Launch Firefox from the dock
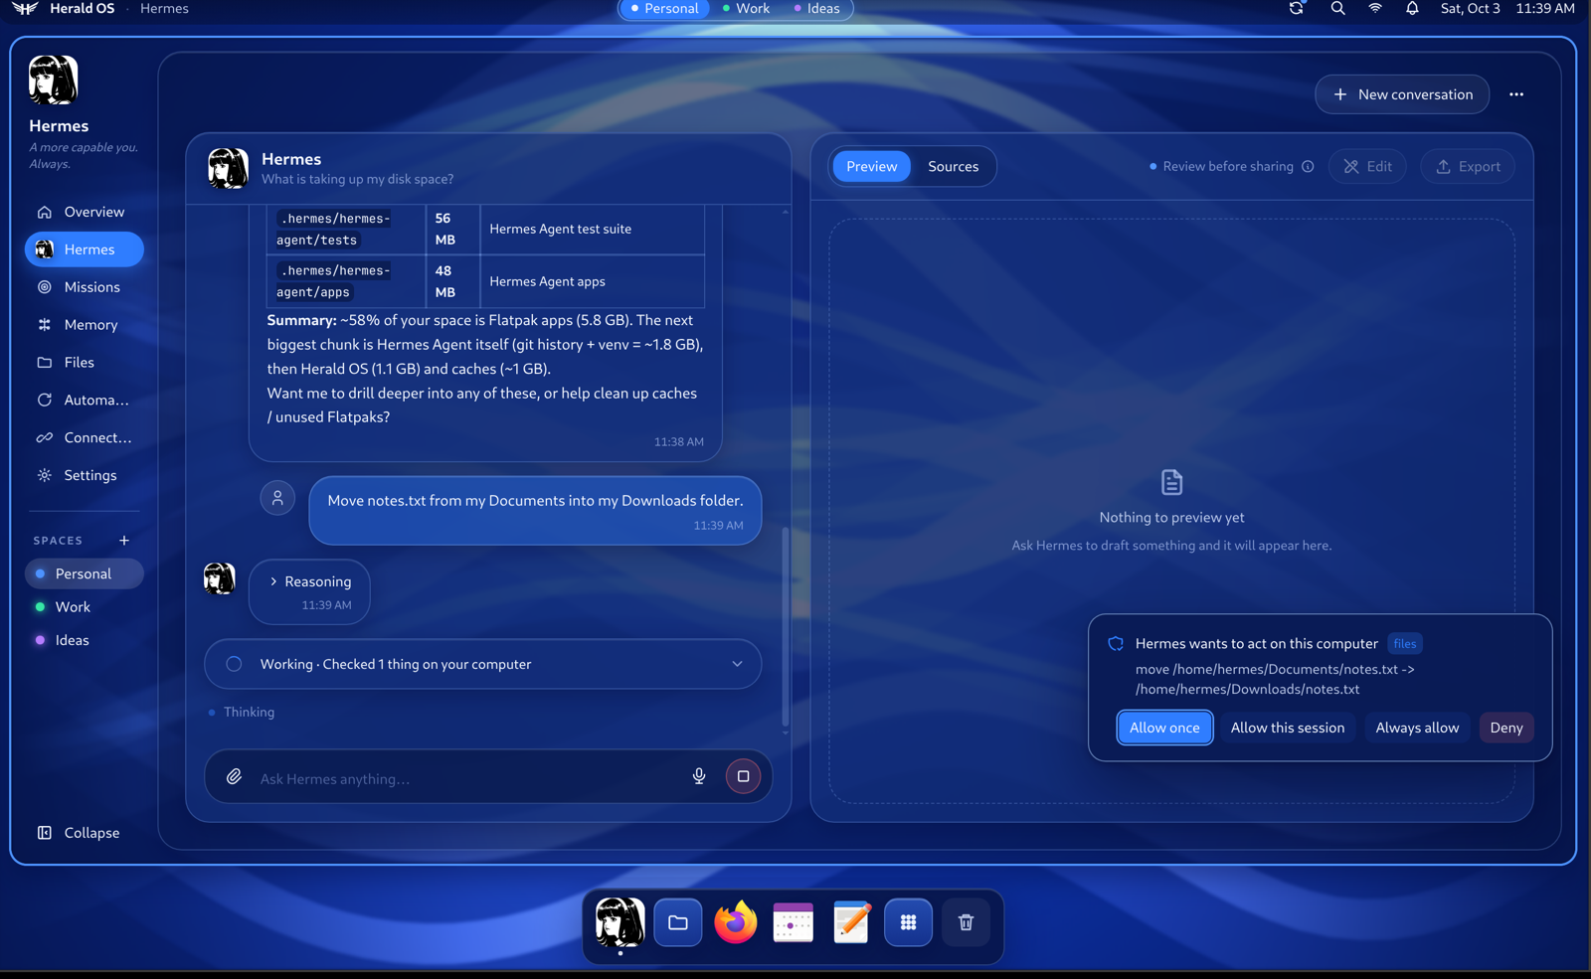Viewport: 1591px width, 979px height. tap(736, 922)
